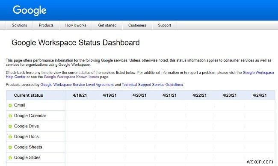The height and width of the screenshot is (166, 278).
Task: Select the Google Calendar row label
Action: coord(30,116)
